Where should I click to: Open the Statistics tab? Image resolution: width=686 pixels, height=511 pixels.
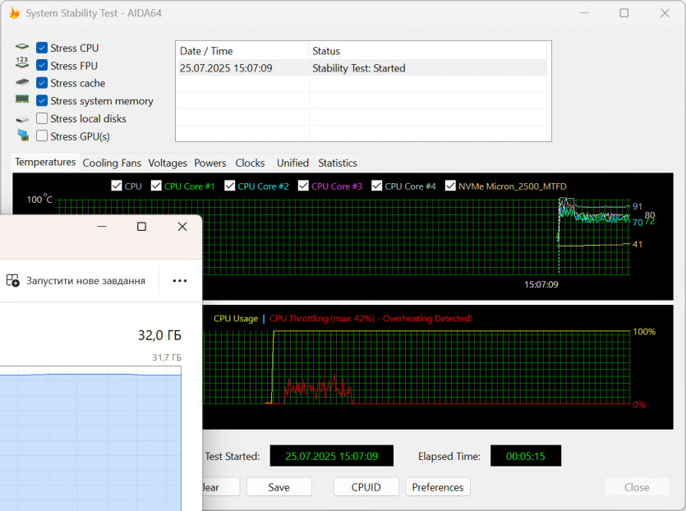click(337, 163)
